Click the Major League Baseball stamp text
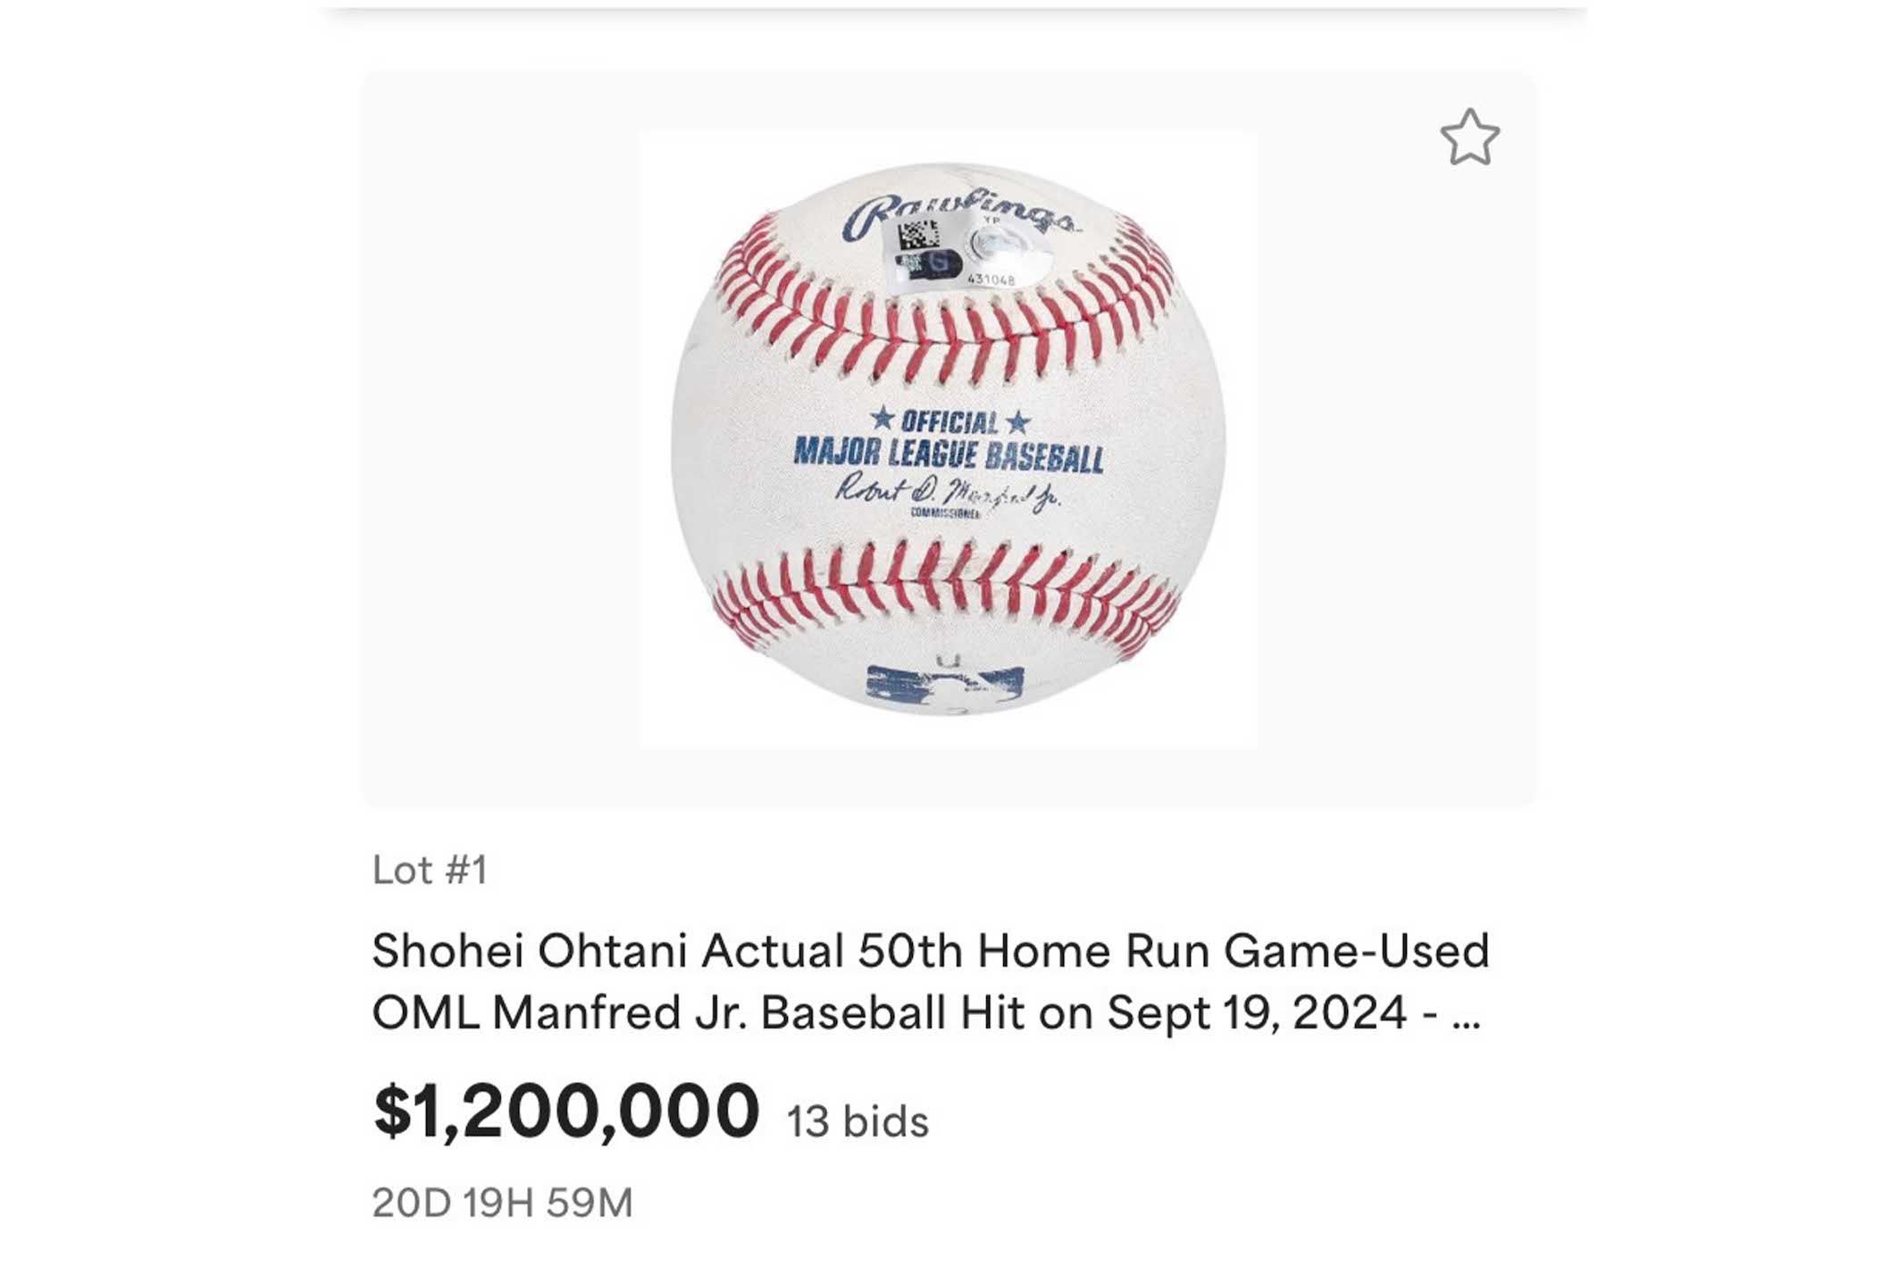The height and width of the screenshot is (1266, 1899). pyautogui.click(x=948, y=455)
